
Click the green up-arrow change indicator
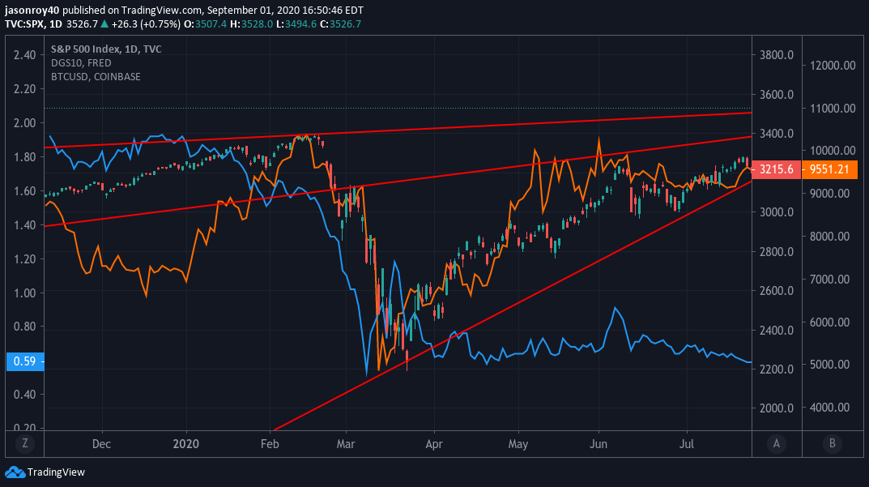pyautogui.click(x=104, y=23)
